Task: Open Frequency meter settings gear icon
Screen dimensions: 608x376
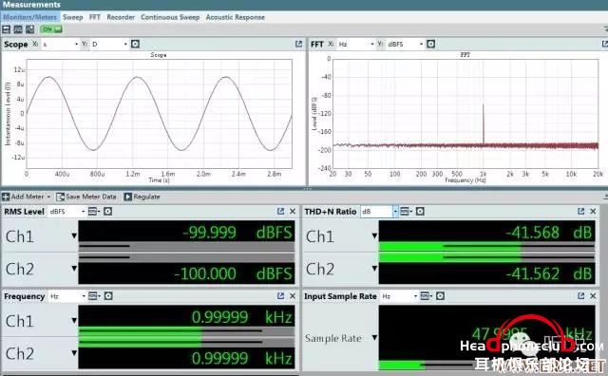Action: pos(108,295)
